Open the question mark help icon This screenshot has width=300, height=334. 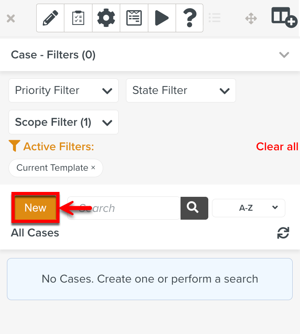click(x=189, y=18)
